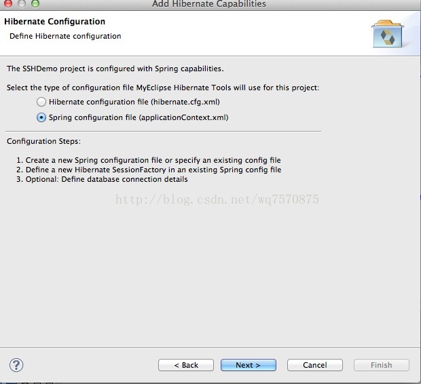Click the 'Define Hibernate configuration' subtitle
421x384 pixels.
pyautogui.click(x=65, y=36)
